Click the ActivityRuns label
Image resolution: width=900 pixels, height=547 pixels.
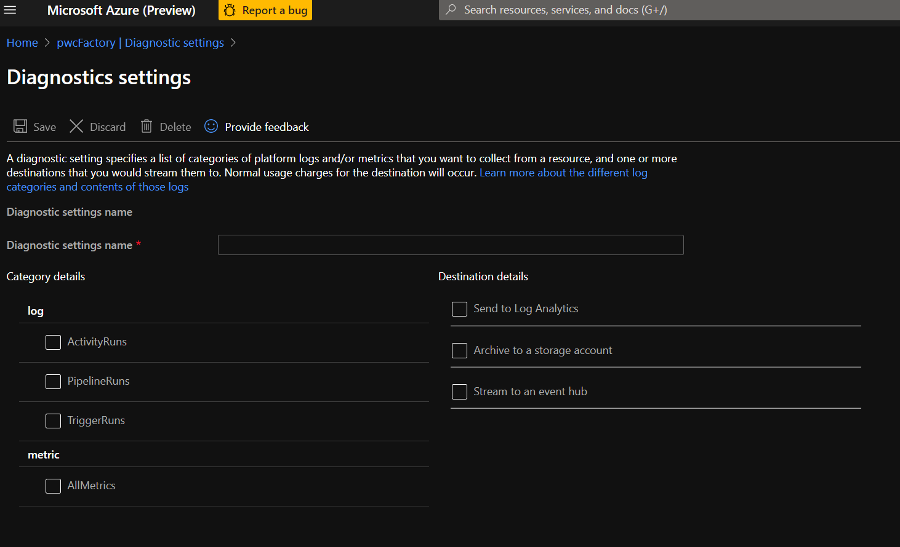click(x=97, y=342)
